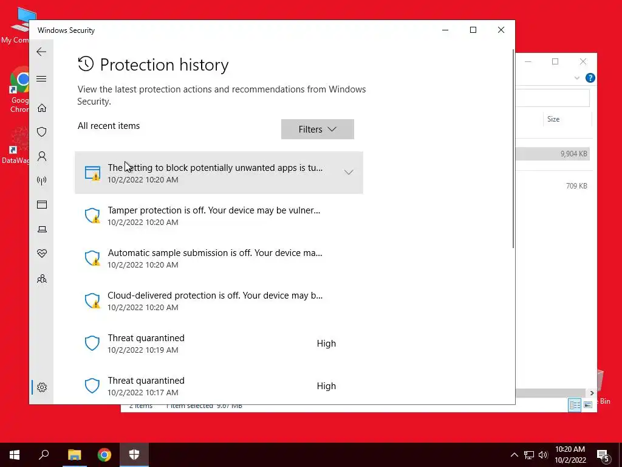
Task: Sort by Size column in File Explorer
Action: coord(553,119)
